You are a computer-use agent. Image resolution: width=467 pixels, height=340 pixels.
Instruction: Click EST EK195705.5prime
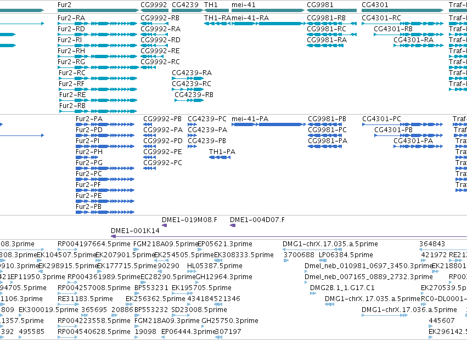[x=201, y=288]
